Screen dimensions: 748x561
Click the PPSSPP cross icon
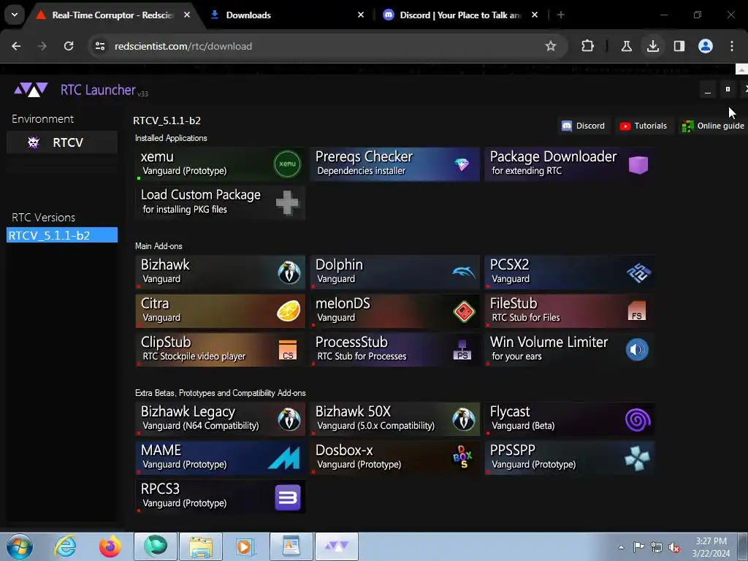tap(637, 459)
